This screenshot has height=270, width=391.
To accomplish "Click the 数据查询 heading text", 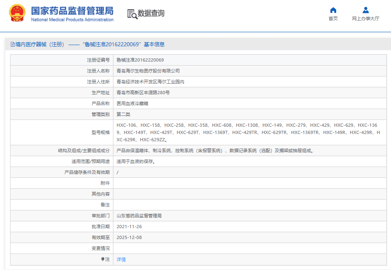I will 151,13.
